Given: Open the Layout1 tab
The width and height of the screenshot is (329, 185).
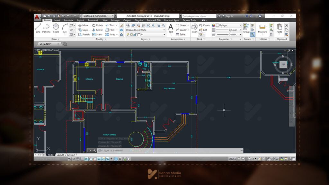Looking at the screenshot, I should [x=60, y=155].
